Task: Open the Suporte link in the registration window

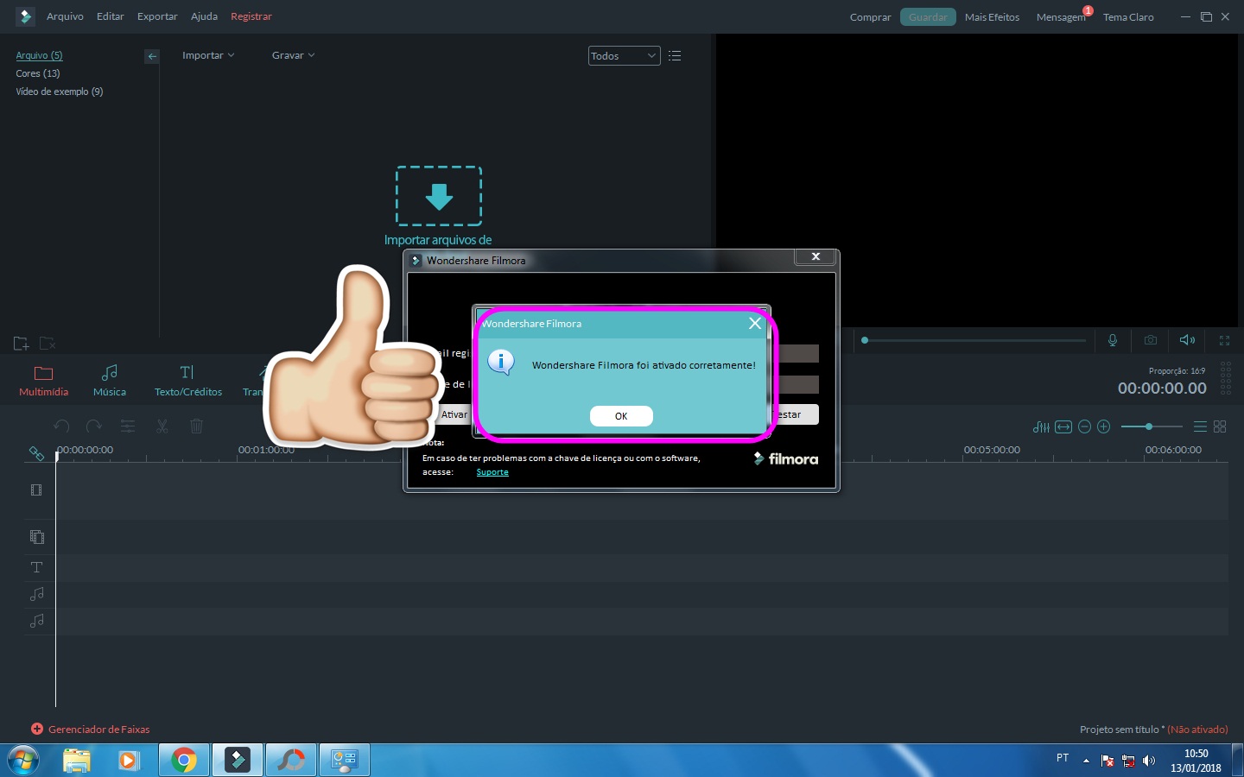Action: pyautogui.click(x=492, y=472)
